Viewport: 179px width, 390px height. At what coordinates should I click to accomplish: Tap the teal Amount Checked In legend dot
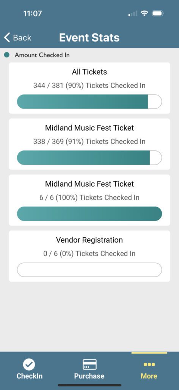7,55
